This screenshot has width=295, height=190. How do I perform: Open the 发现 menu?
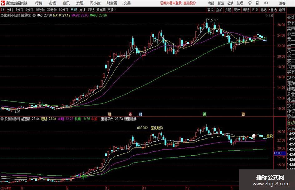point(80,3)
